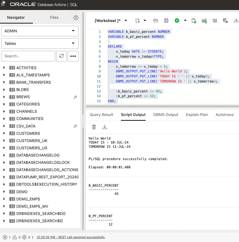This screenshot has width=239, height=242.
Task: Click the processes gear status icon
Action: [x=24, y=237]
